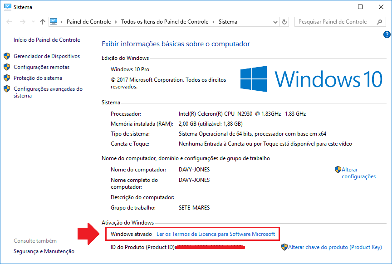Image resolution: width=392 pixels, height=264 pixels.
Task: Click shield icon beside Proteção do sistema
Action: [x=7, y=78]
